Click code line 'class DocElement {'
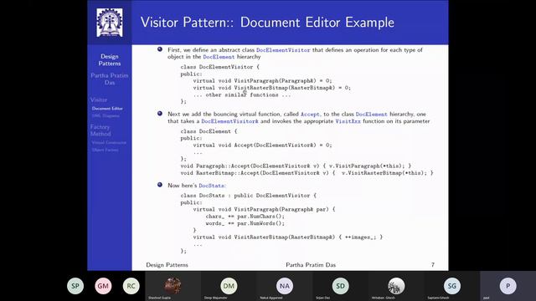536x301 pixels. point(209,131)
